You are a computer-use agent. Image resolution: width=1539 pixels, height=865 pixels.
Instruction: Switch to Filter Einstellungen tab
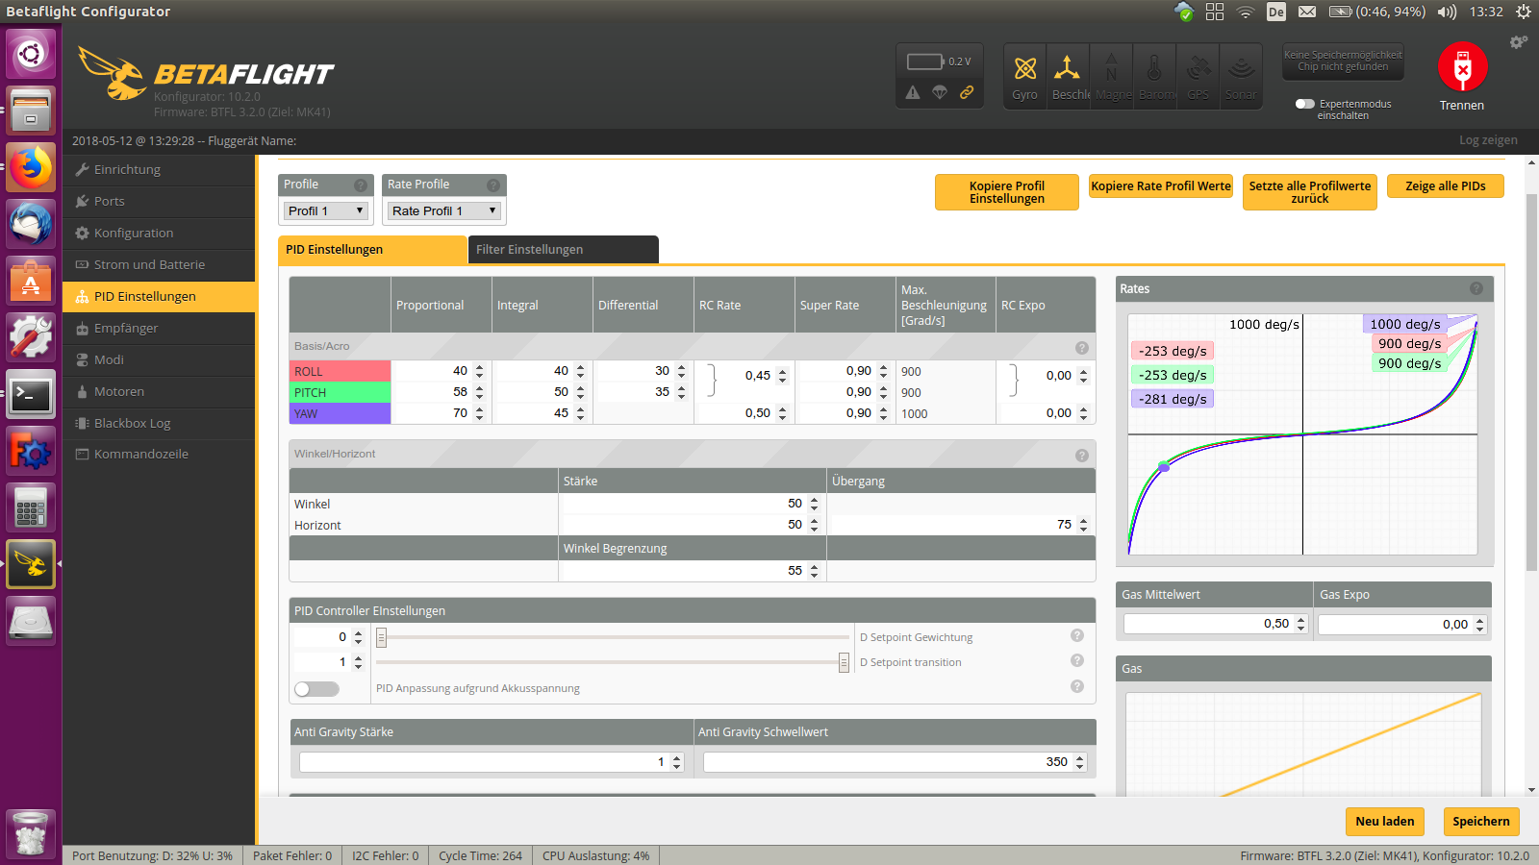tap(563, 249)
